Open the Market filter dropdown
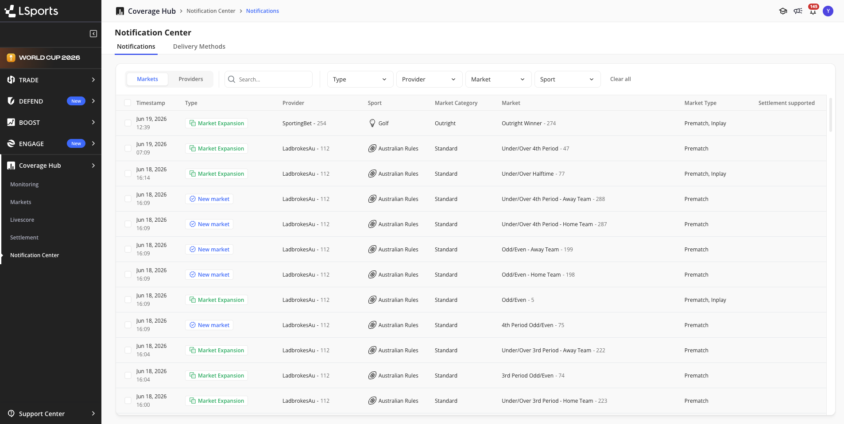Screen dimensions: 844x424 pyautogui.click(x=498, y=79)
